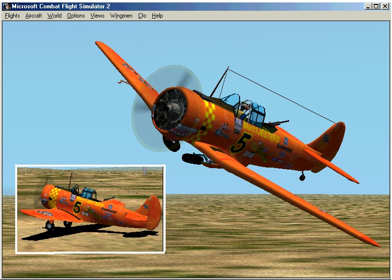Click the Combat Flight Simulator title bar icon
Screen dimensions: 392x280
coord(6,6)
